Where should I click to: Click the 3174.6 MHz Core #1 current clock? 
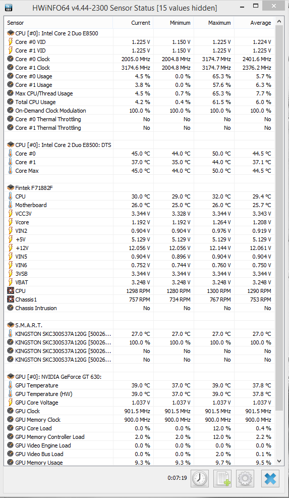pos(136,68)
